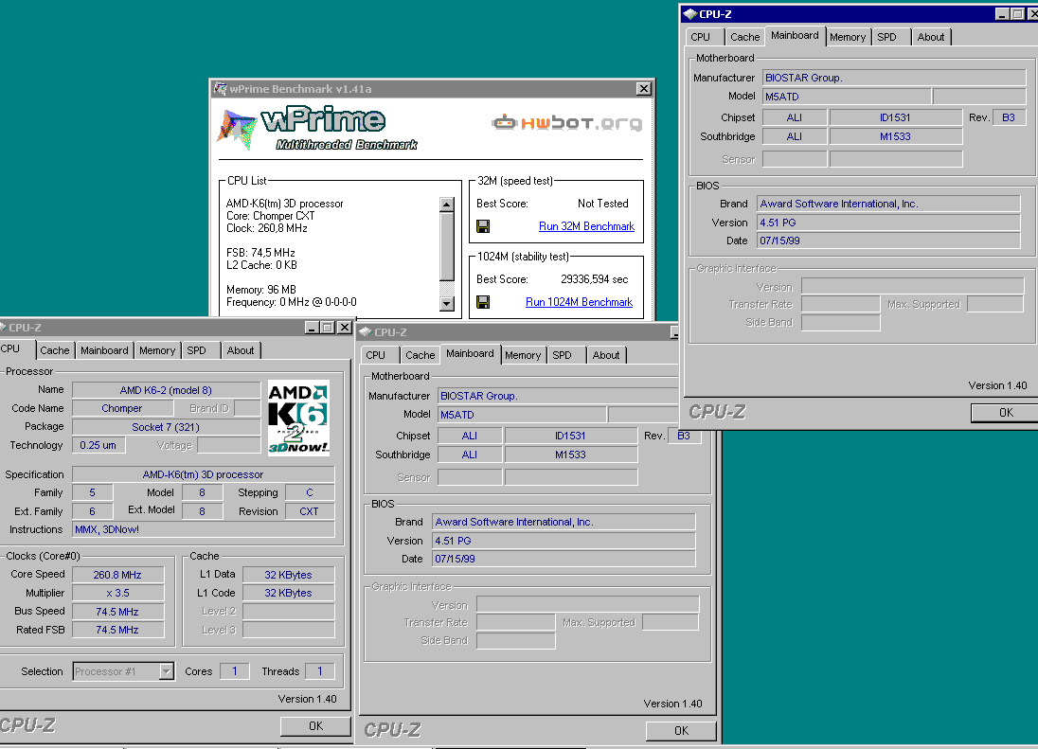
Task: Click the Rated FSB 74.5 MHz field
Action: click(117, 630)
